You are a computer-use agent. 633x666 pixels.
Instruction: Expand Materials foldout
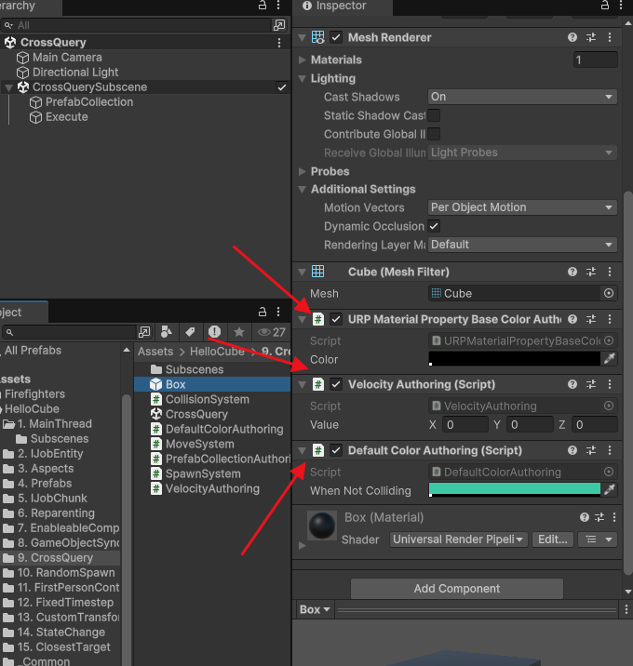tap(303, 60)
